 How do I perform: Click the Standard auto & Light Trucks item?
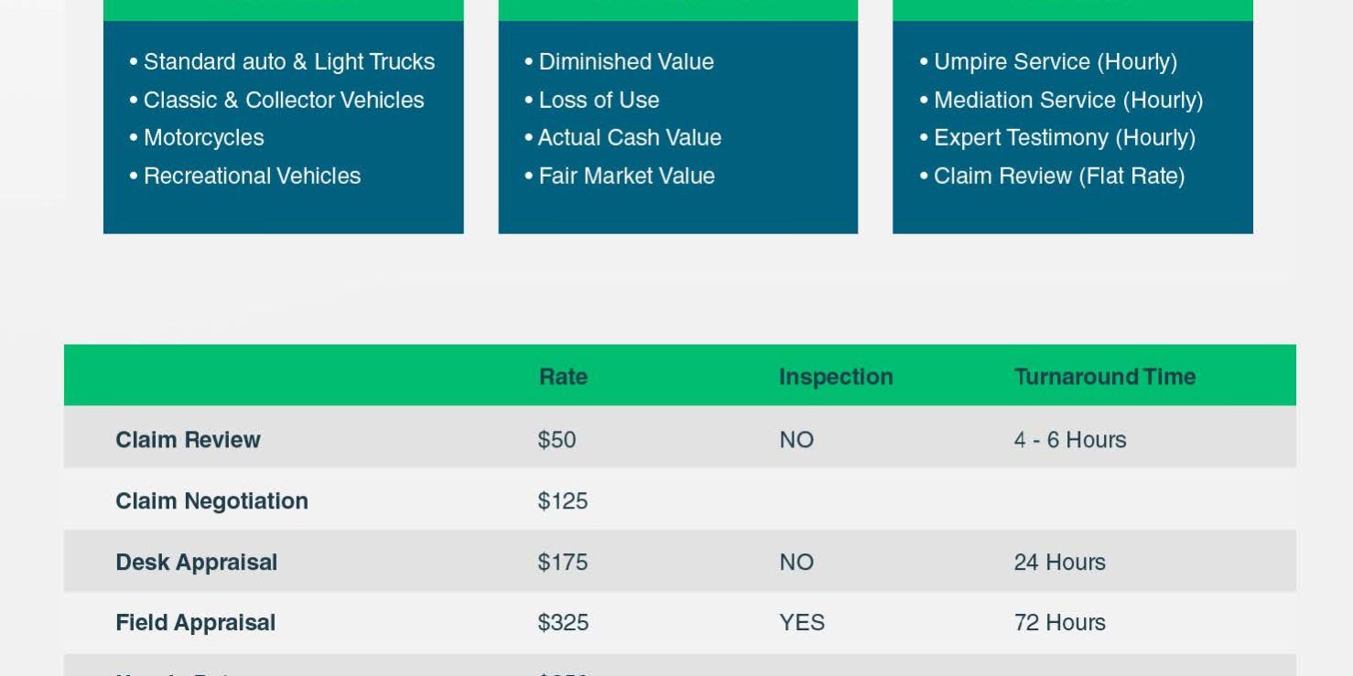[x=288, y=61]
